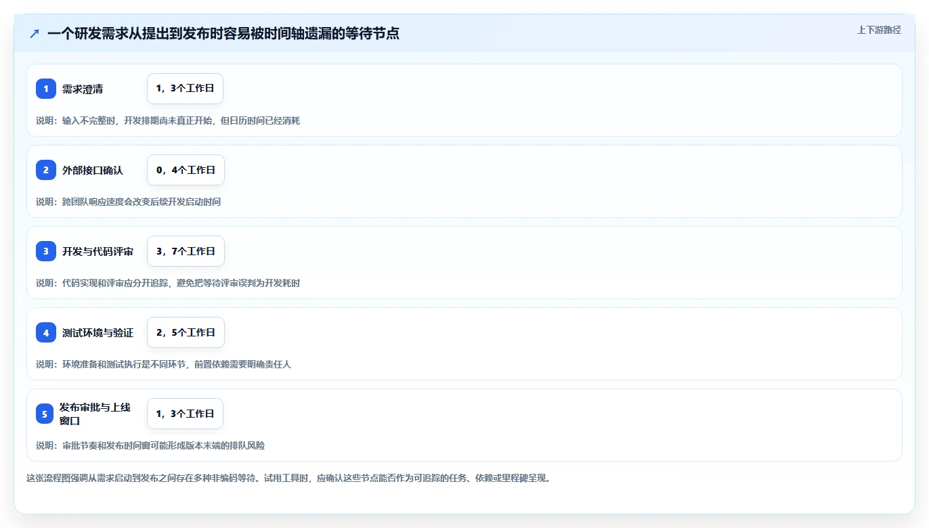The height and width of the screenshot is (528, 929).
Task: Select step badge 2 for 外部接口确认
Action: (x=46, y=170)
